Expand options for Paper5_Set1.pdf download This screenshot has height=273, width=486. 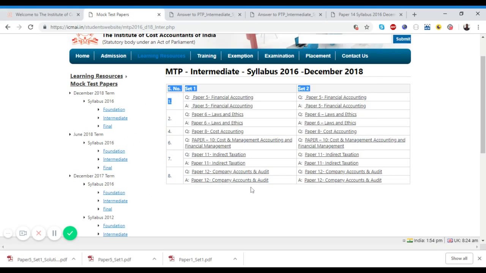tap(154, 259)
